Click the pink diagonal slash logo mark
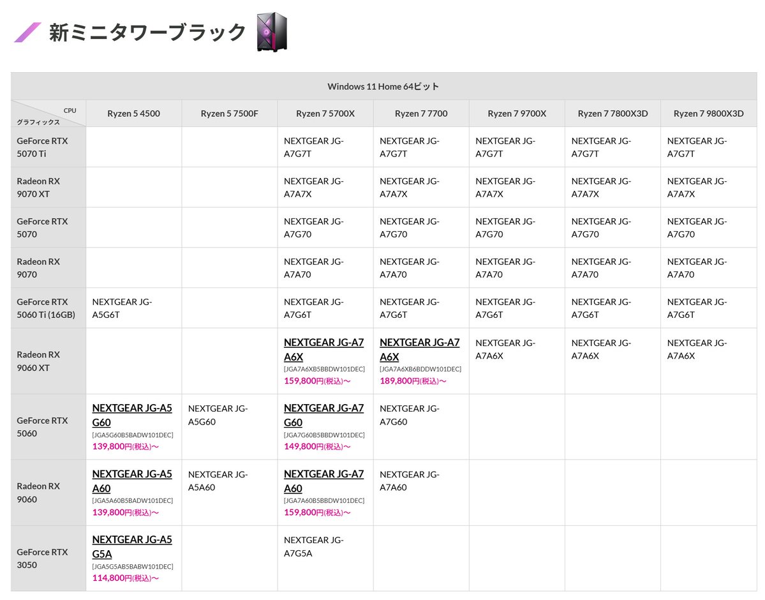Screen dimensions: 765x600 (x=27, y=31)
